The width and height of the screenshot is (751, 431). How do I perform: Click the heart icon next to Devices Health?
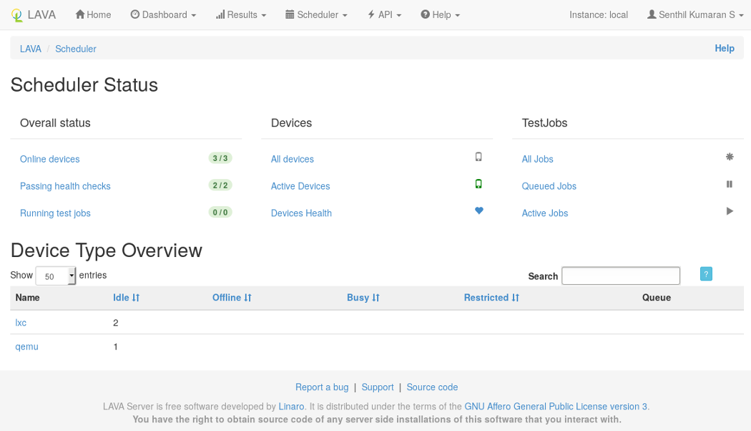pyautogui.click(x=478, y=210)
